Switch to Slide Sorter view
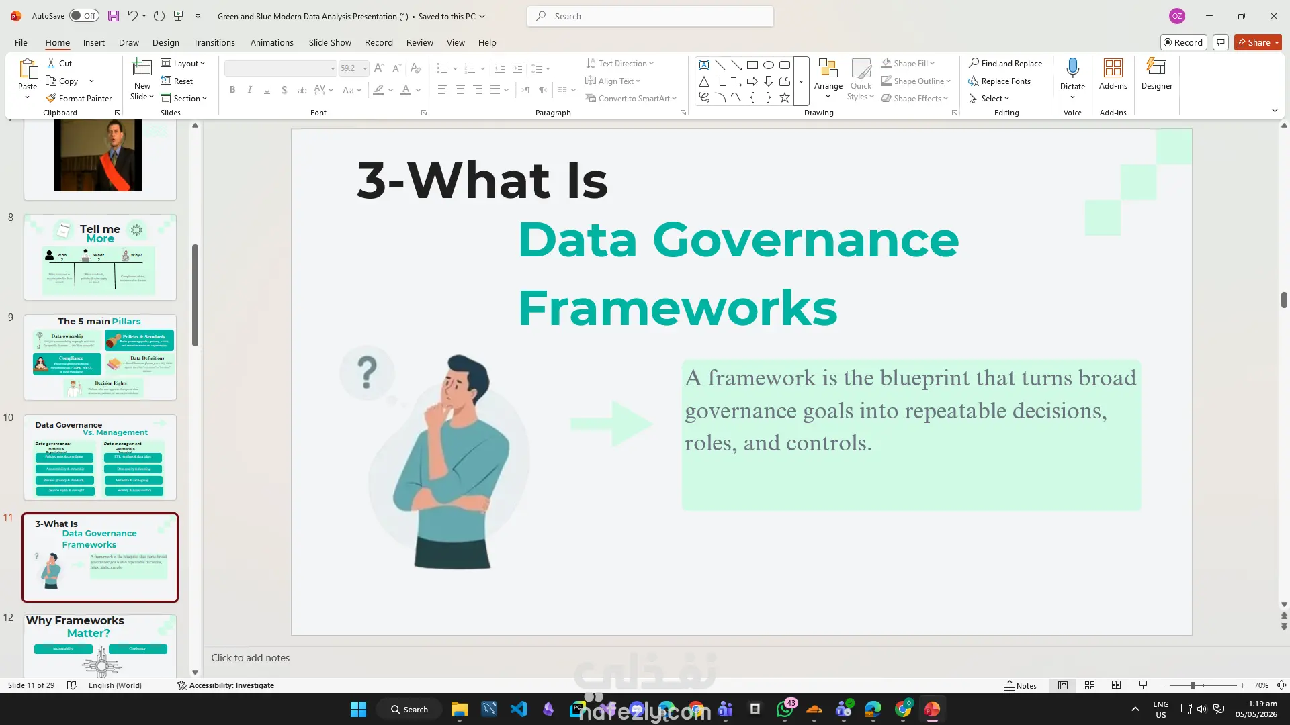1290x725 pixels. click(1090, 685)
